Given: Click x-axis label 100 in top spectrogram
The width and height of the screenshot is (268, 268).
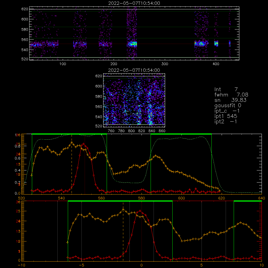Looking at the screenshot, I should [63, 64].
